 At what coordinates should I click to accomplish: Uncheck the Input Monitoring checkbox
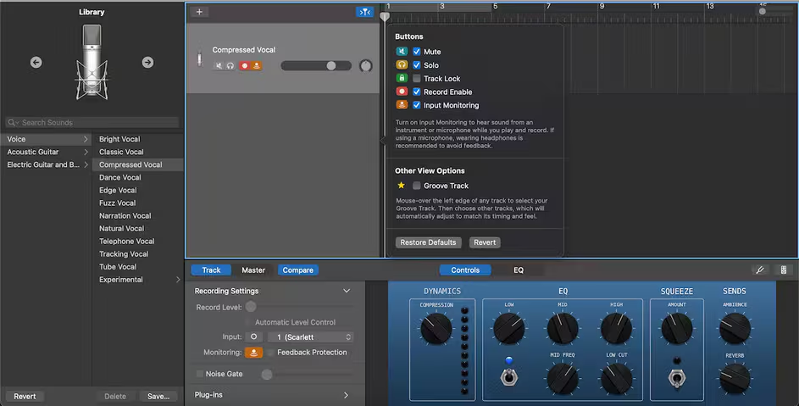point(416,105)
